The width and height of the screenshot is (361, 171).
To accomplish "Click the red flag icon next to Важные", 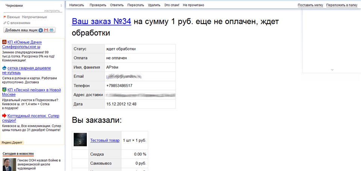I will coord(5,17).
